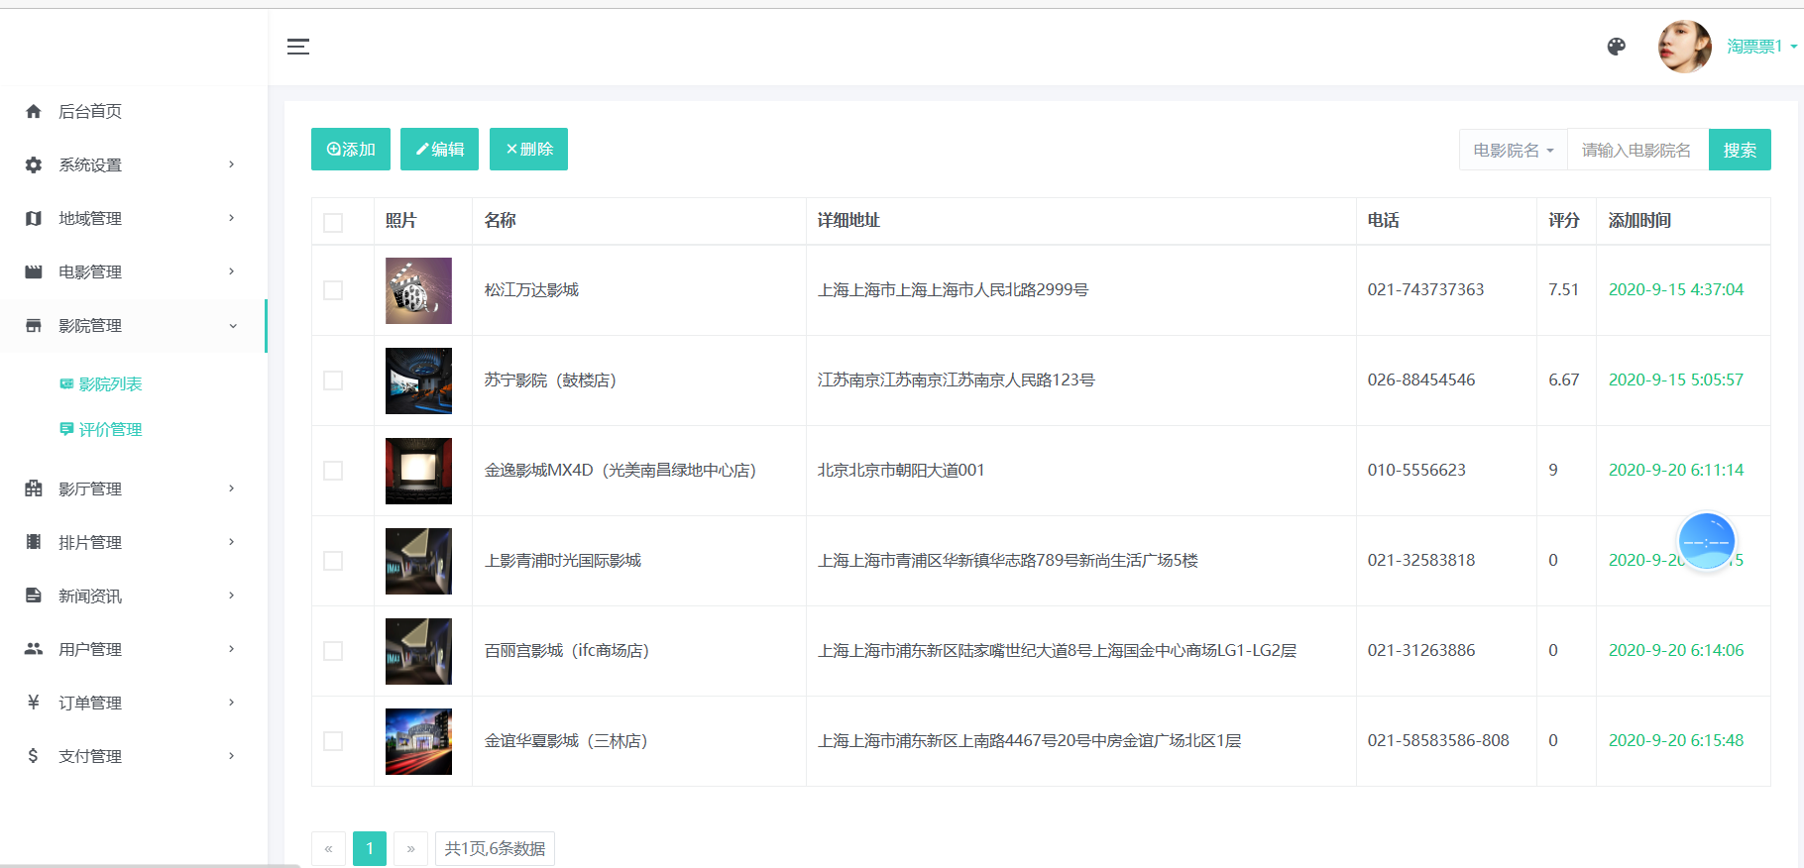
Task: Open the 评价管理 submenu item
Action: coord(110,429)
